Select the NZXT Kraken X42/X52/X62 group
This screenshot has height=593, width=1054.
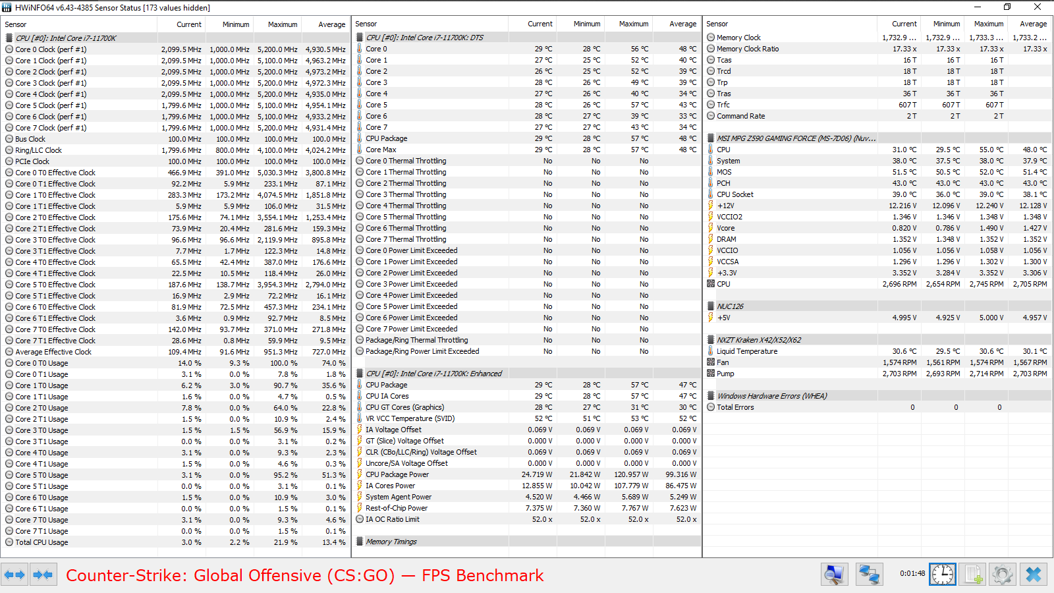click(x=877, y=340)
